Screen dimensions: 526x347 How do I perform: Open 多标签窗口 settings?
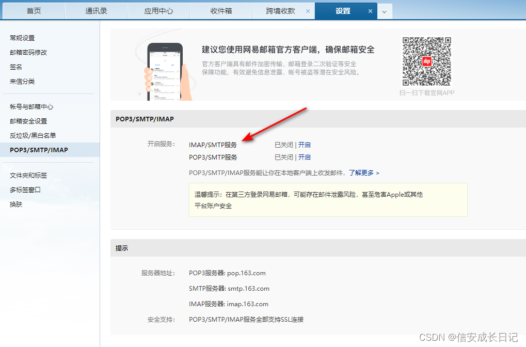click(x=25, y=190)
